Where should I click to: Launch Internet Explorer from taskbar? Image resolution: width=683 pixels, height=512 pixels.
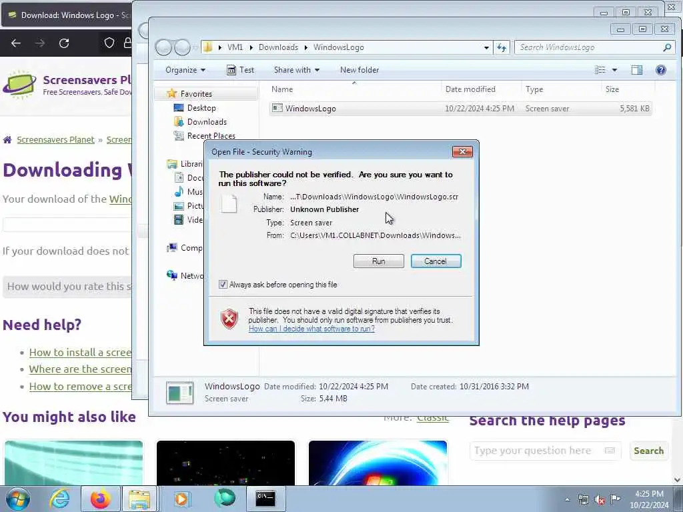(59, 499)
